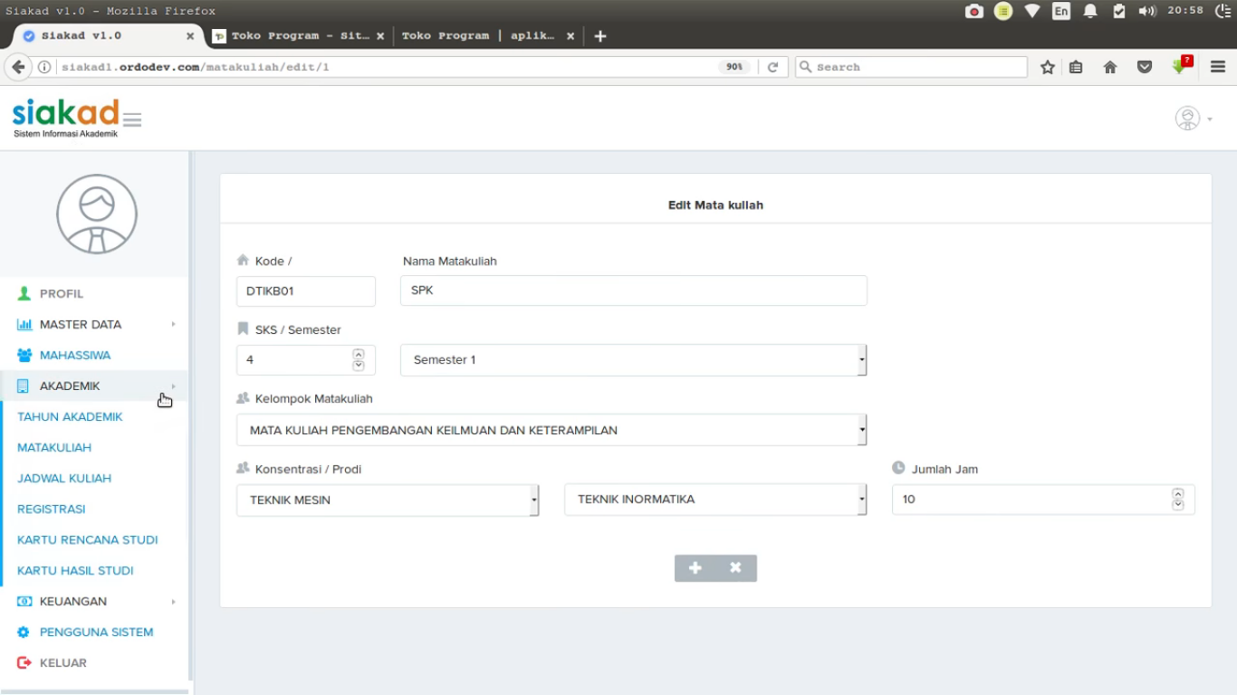The width and height of the screenshot is (1237, 695).
Task: Click Firefox bookmark star icon
Action: [1048, 67]
